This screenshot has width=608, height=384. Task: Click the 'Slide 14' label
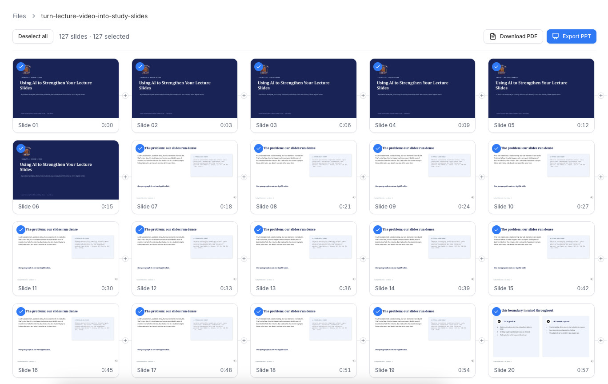pyautogui.click(x=385, y=288)
